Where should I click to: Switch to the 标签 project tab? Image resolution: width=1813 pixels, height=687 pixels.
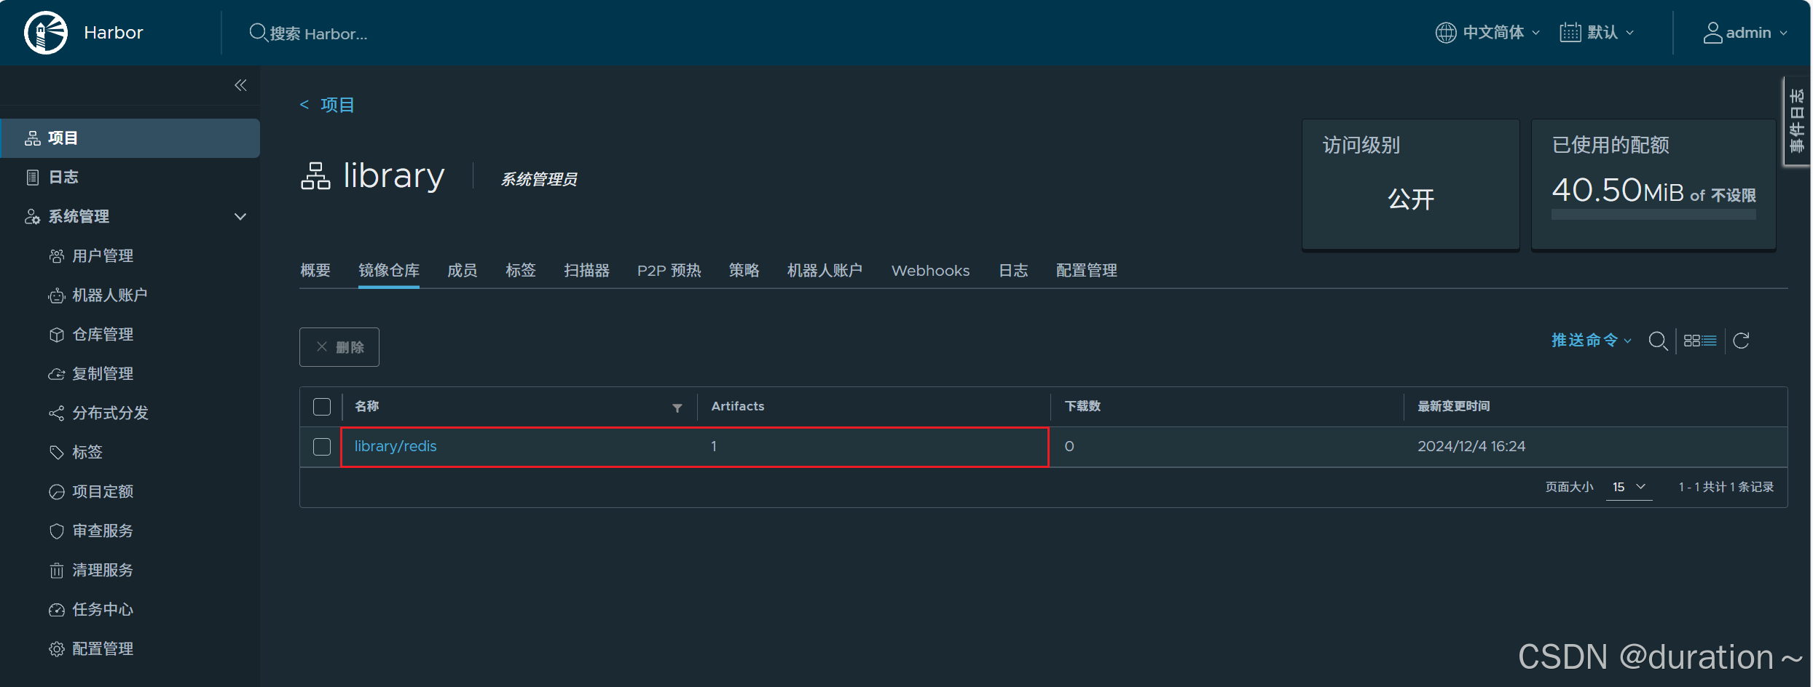521,271
